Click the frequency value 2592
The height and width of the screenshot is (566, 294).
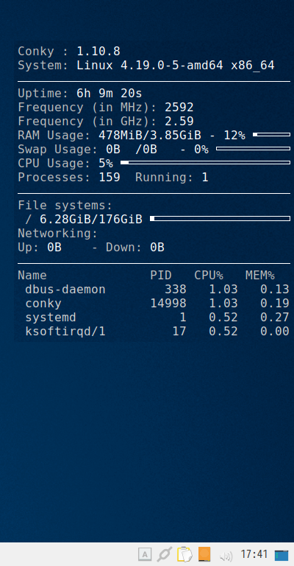[x=179, y=108]
